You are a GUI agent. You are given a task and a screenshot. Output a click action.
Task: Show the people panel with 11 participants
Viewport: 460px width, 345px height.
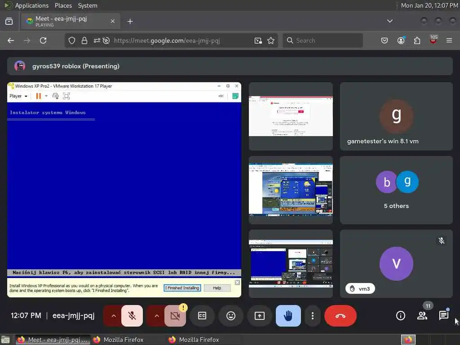422,315
